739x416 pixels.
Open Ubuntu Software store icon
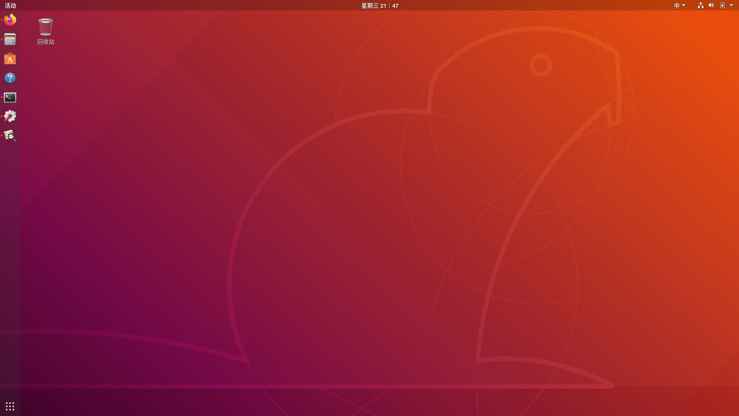[10, 59]
